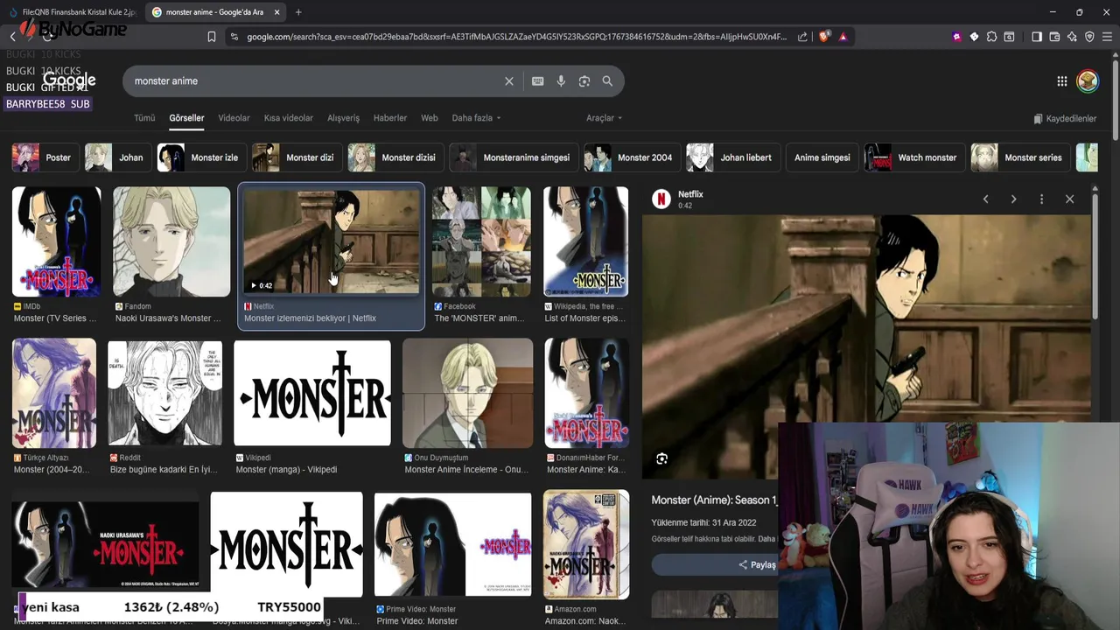The height and width of the screenshot is (630, 1120).
Task: Open the Haberler tab
Action: tap(390, 118)
